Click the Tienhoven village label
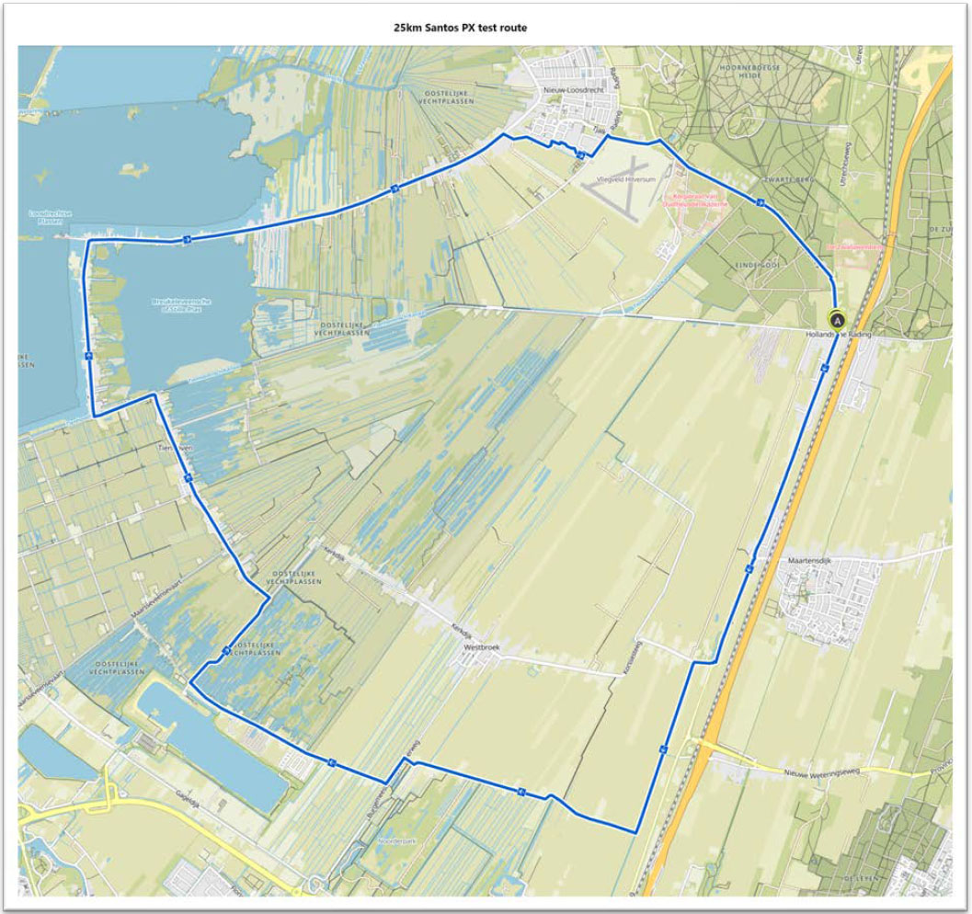The image size is (972, 914). click(176, 448)
